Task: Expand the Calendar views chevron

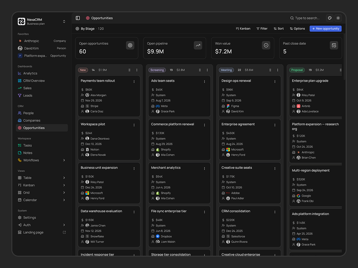Action: pyautogui.click(x=64, y=200)
